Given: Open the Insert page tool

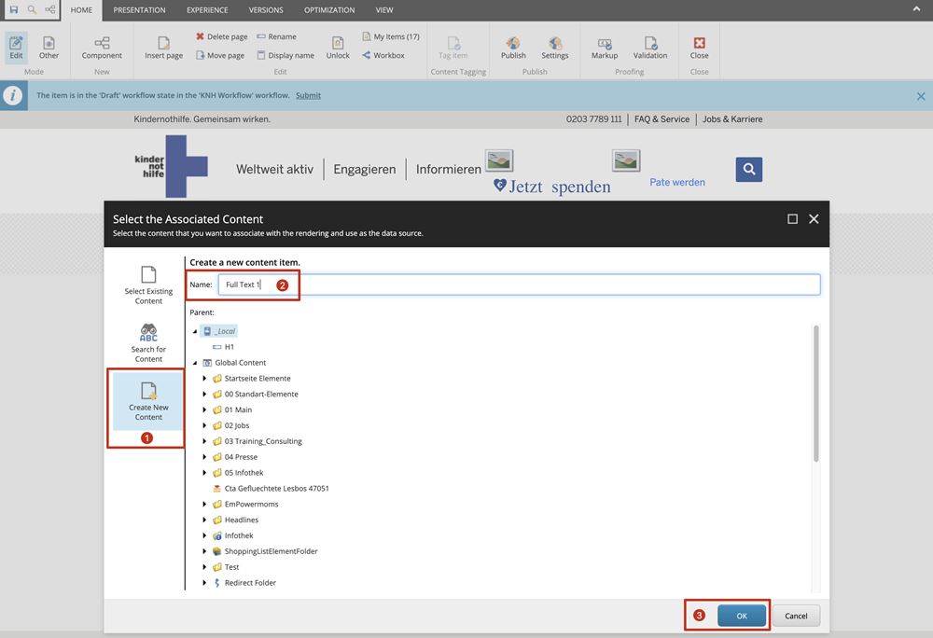Looking at the screenshot, I should tap(163, 48).
